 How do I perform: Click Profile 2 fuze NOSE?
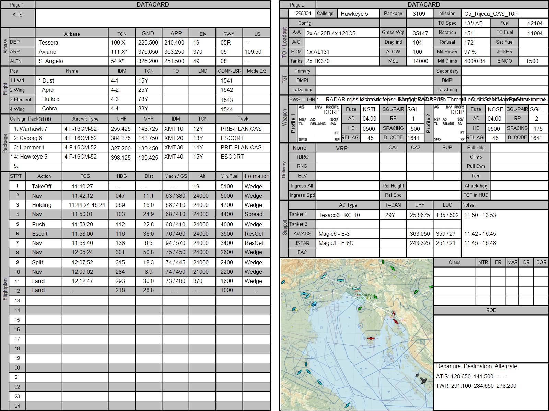tap(495, 109)
